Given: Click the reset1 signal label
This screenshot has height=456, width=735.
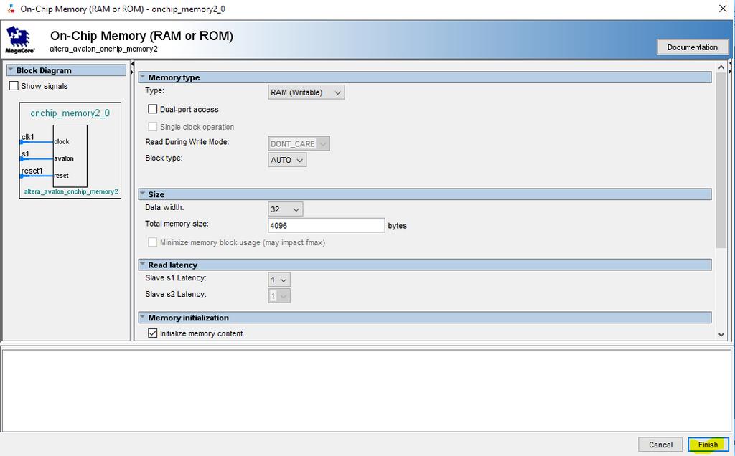Looking at the screenshot, I should click(x=32, y=171).
